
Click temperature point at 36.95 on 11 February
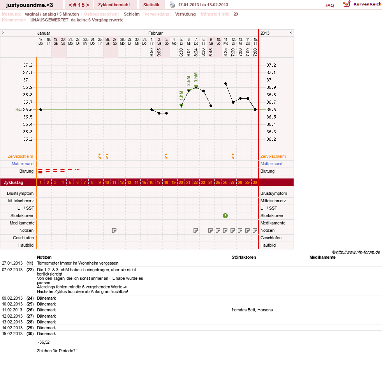(225, 84)
